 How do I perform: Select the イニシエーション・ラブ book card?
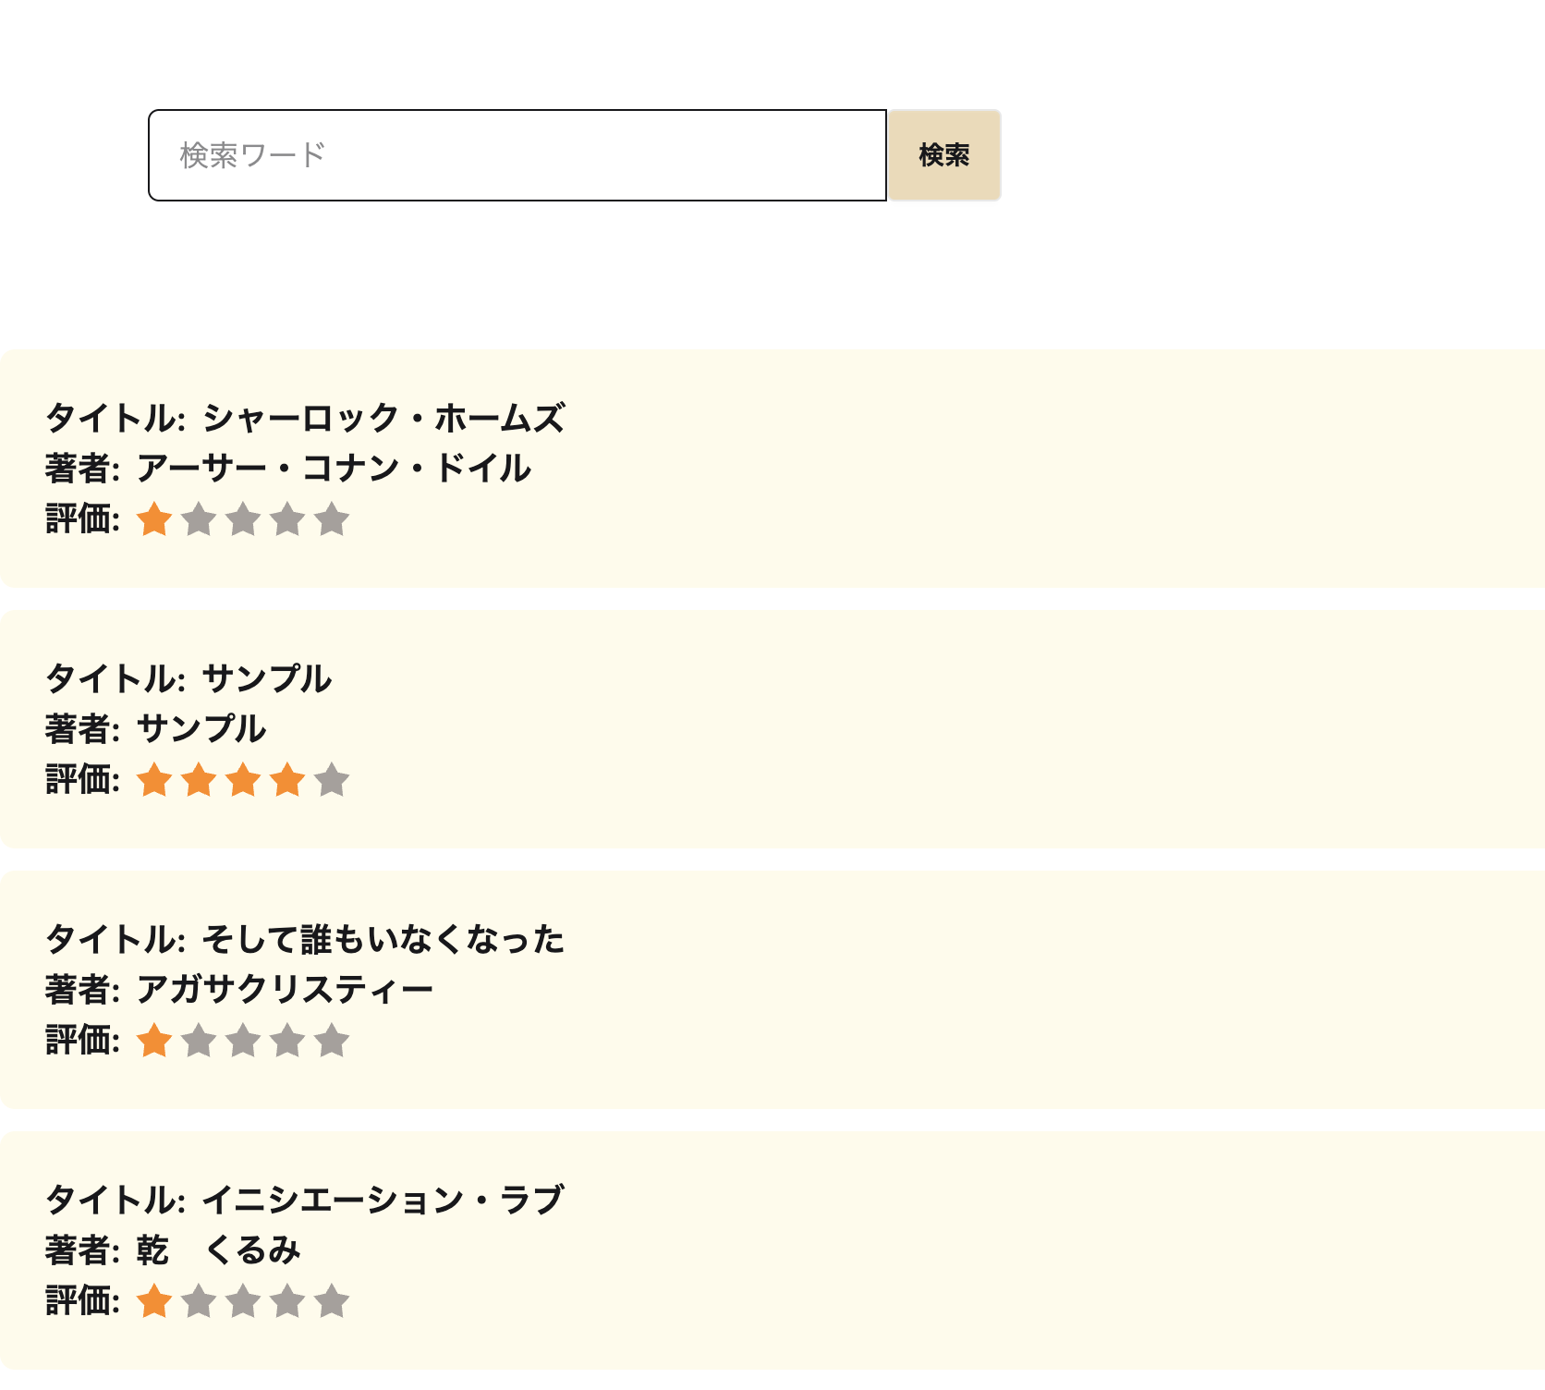[772, 1253]
